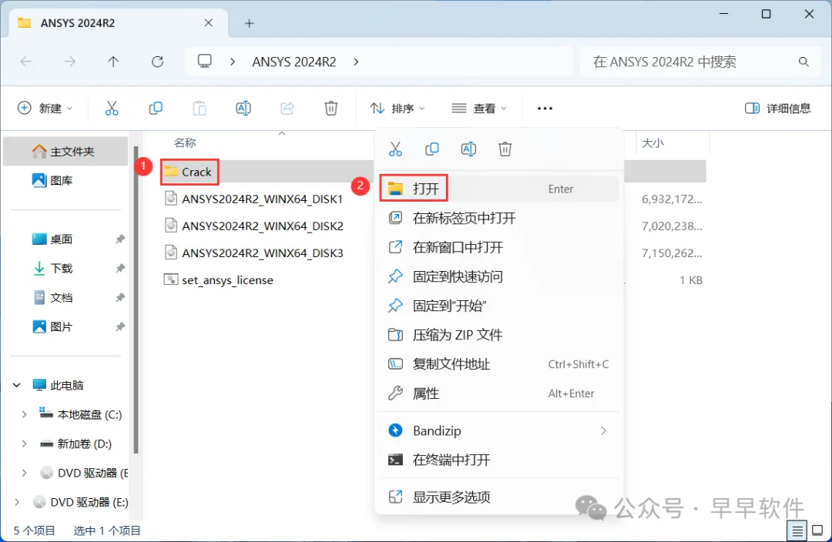
Task: Expand the 新加卷 (D:) node
Action: tap(24, 444)
